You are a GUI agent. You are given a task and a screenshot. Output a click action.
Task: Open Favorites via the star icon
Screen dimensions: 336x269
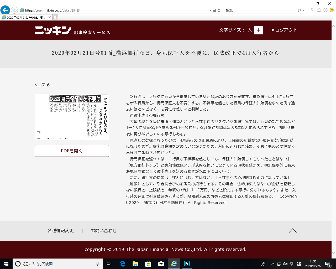click(x=319, y=10)
